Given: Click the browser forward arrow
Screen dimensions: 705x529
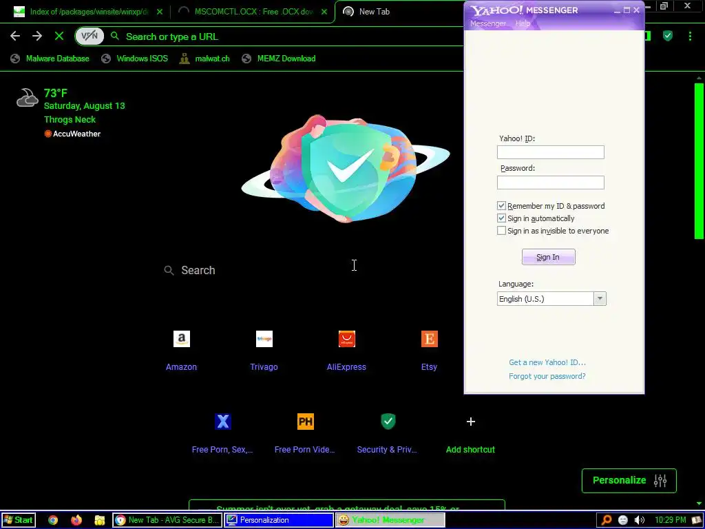Looking at the screenshot, I should (x=37, y=37).
